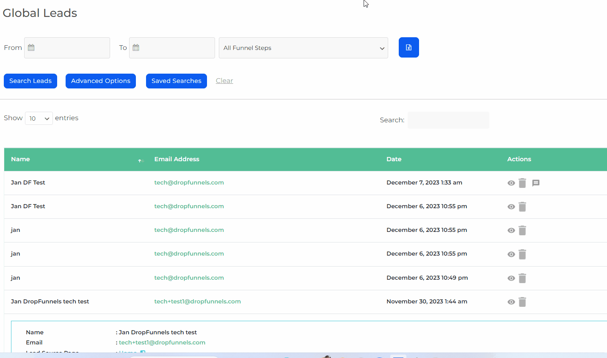Sort by Email Address column header

coord(177,159)
